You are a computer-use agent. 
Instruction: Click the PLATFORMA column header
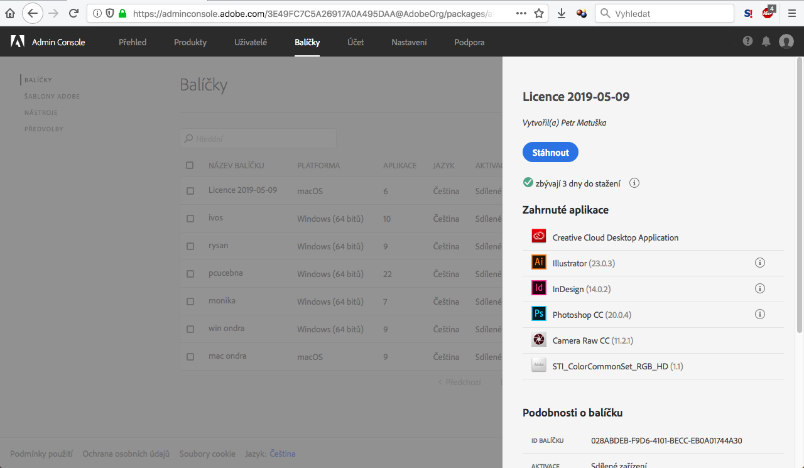[x=318, y=166]
